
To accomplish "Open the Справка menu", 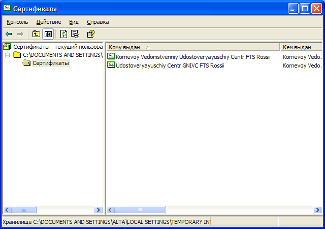I will pyautogui.click(x=97, y=22).
